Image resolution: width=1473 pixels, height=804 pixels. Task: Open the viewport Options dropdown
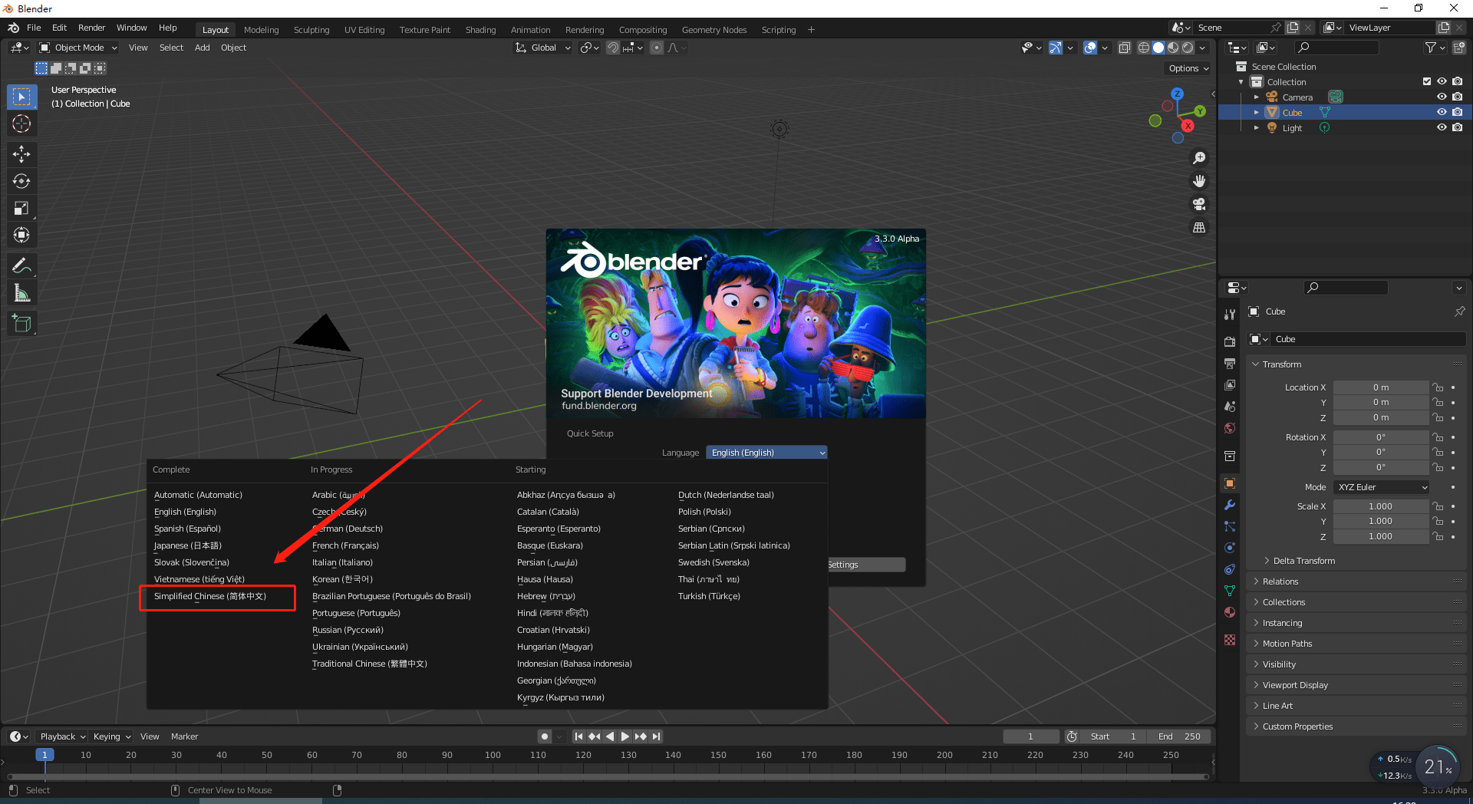1188,68
